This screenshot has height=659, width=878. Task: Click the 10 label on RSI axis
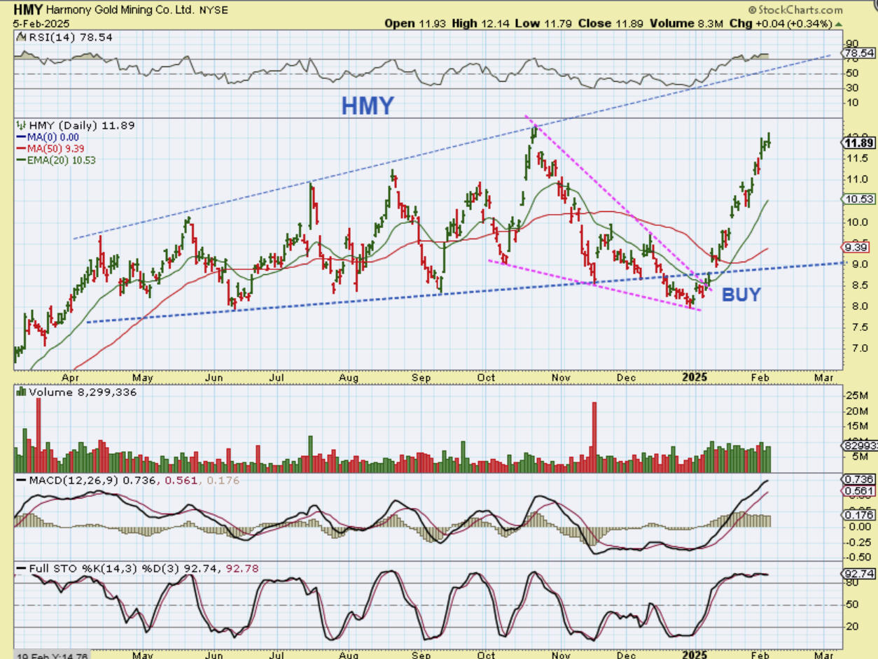[x=851, y=103]
